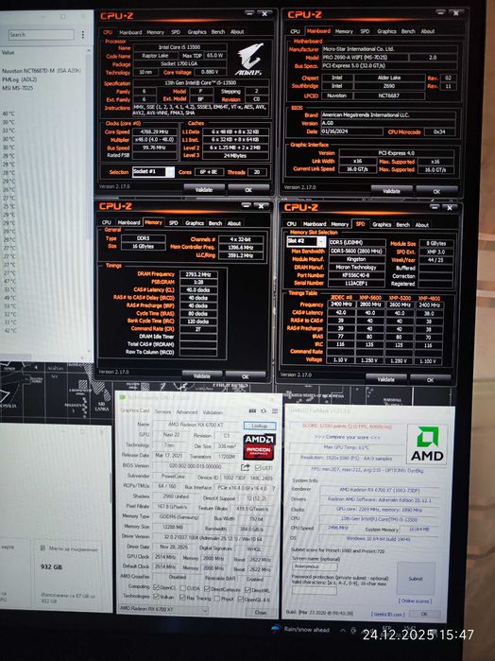This screenshot has width=495, height=661.
Task: Click OK in the Mainboard CPU-Z window
Action: 436,191
